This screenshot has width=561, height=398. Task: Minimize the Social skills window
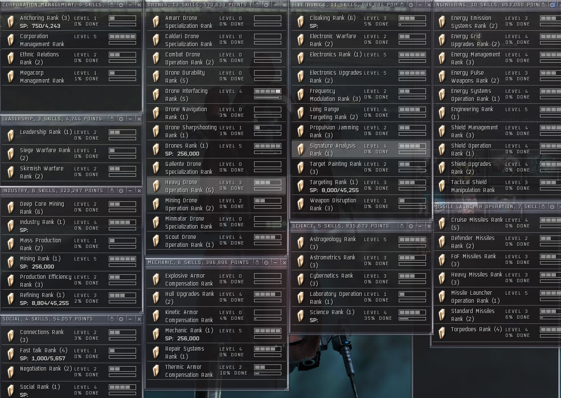(130, 319)
